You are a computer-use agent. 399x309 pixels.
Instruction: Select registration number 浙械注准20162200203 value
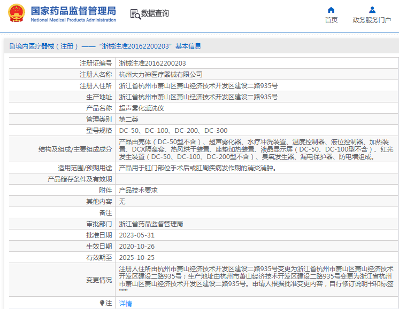152,63
